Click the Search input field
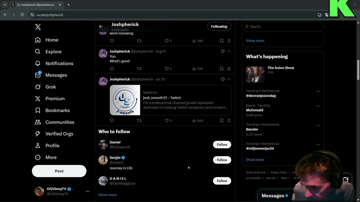Viewport: 360px width, 202px height. pyautogui.click(x=283, y=26)
